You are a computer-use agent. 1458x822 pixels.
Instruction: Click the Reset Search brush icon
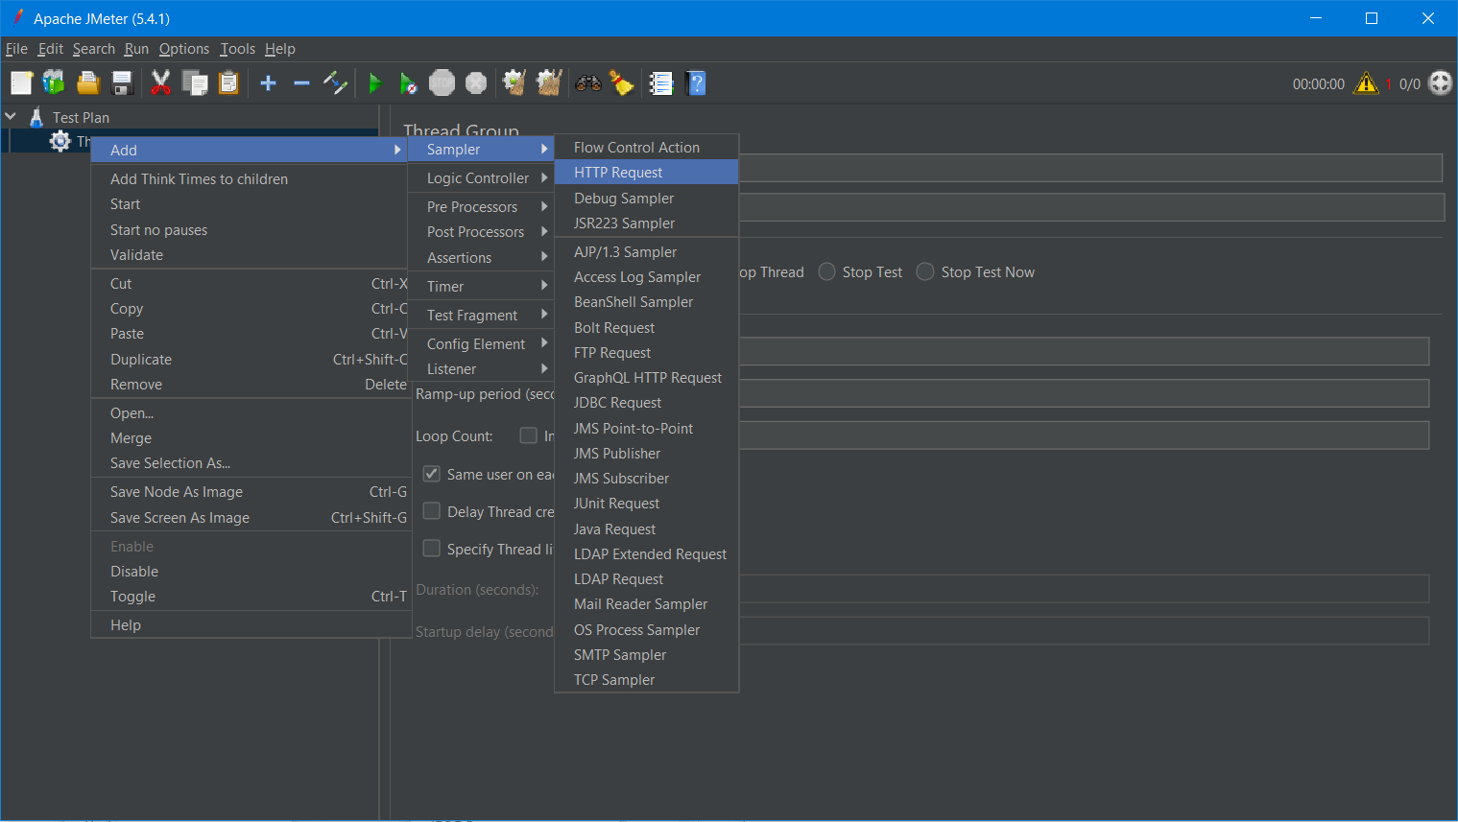[622, 83]
